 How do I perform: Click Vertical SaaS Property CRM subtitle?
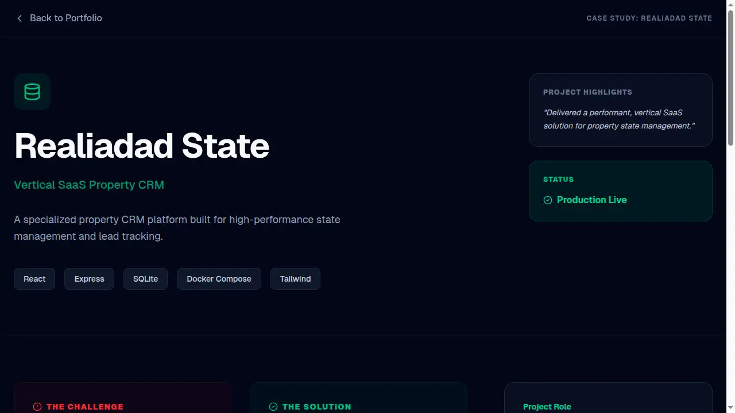[x=89, y=185]
